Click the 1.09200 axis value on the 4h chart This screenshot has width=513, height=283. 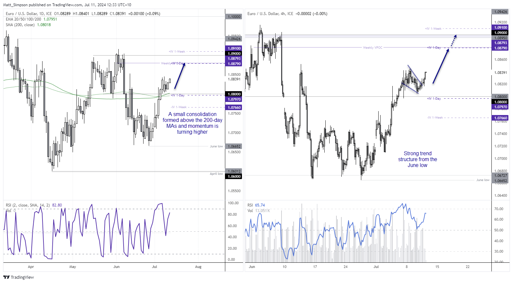(x=501, y=23)
